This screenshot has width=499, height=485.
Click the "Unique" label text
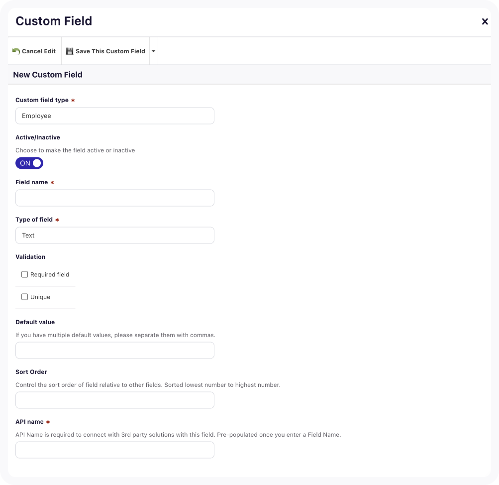[x=40, y=297]
